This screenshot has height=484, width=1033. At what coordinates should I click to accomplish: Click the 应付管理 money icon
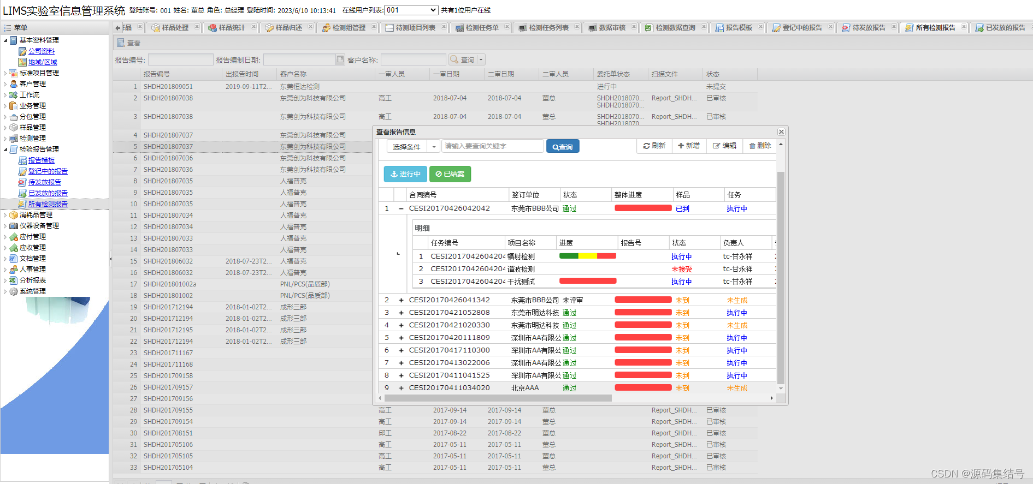14,237
